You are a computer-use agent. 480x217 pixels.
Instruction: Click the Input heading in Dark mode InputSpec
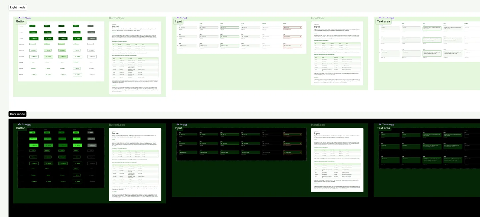(317, 133)
